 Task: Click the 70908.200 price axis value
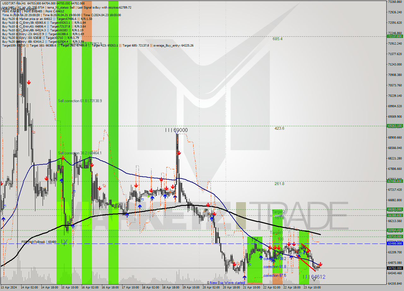pyautogui.click(x=395, y=75)
